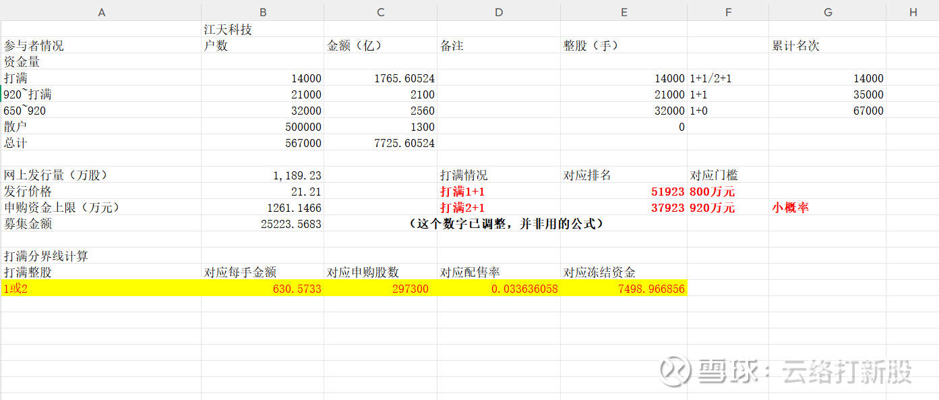Click the bold note about 这个数字已调整

click(505, 223)
